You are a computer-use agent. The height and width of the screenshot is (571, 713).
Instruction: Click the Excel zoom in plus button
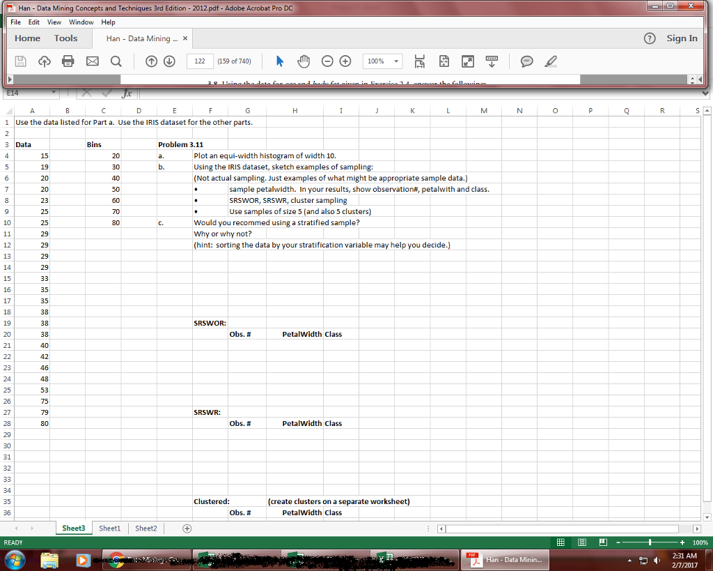tap(682, 542)
